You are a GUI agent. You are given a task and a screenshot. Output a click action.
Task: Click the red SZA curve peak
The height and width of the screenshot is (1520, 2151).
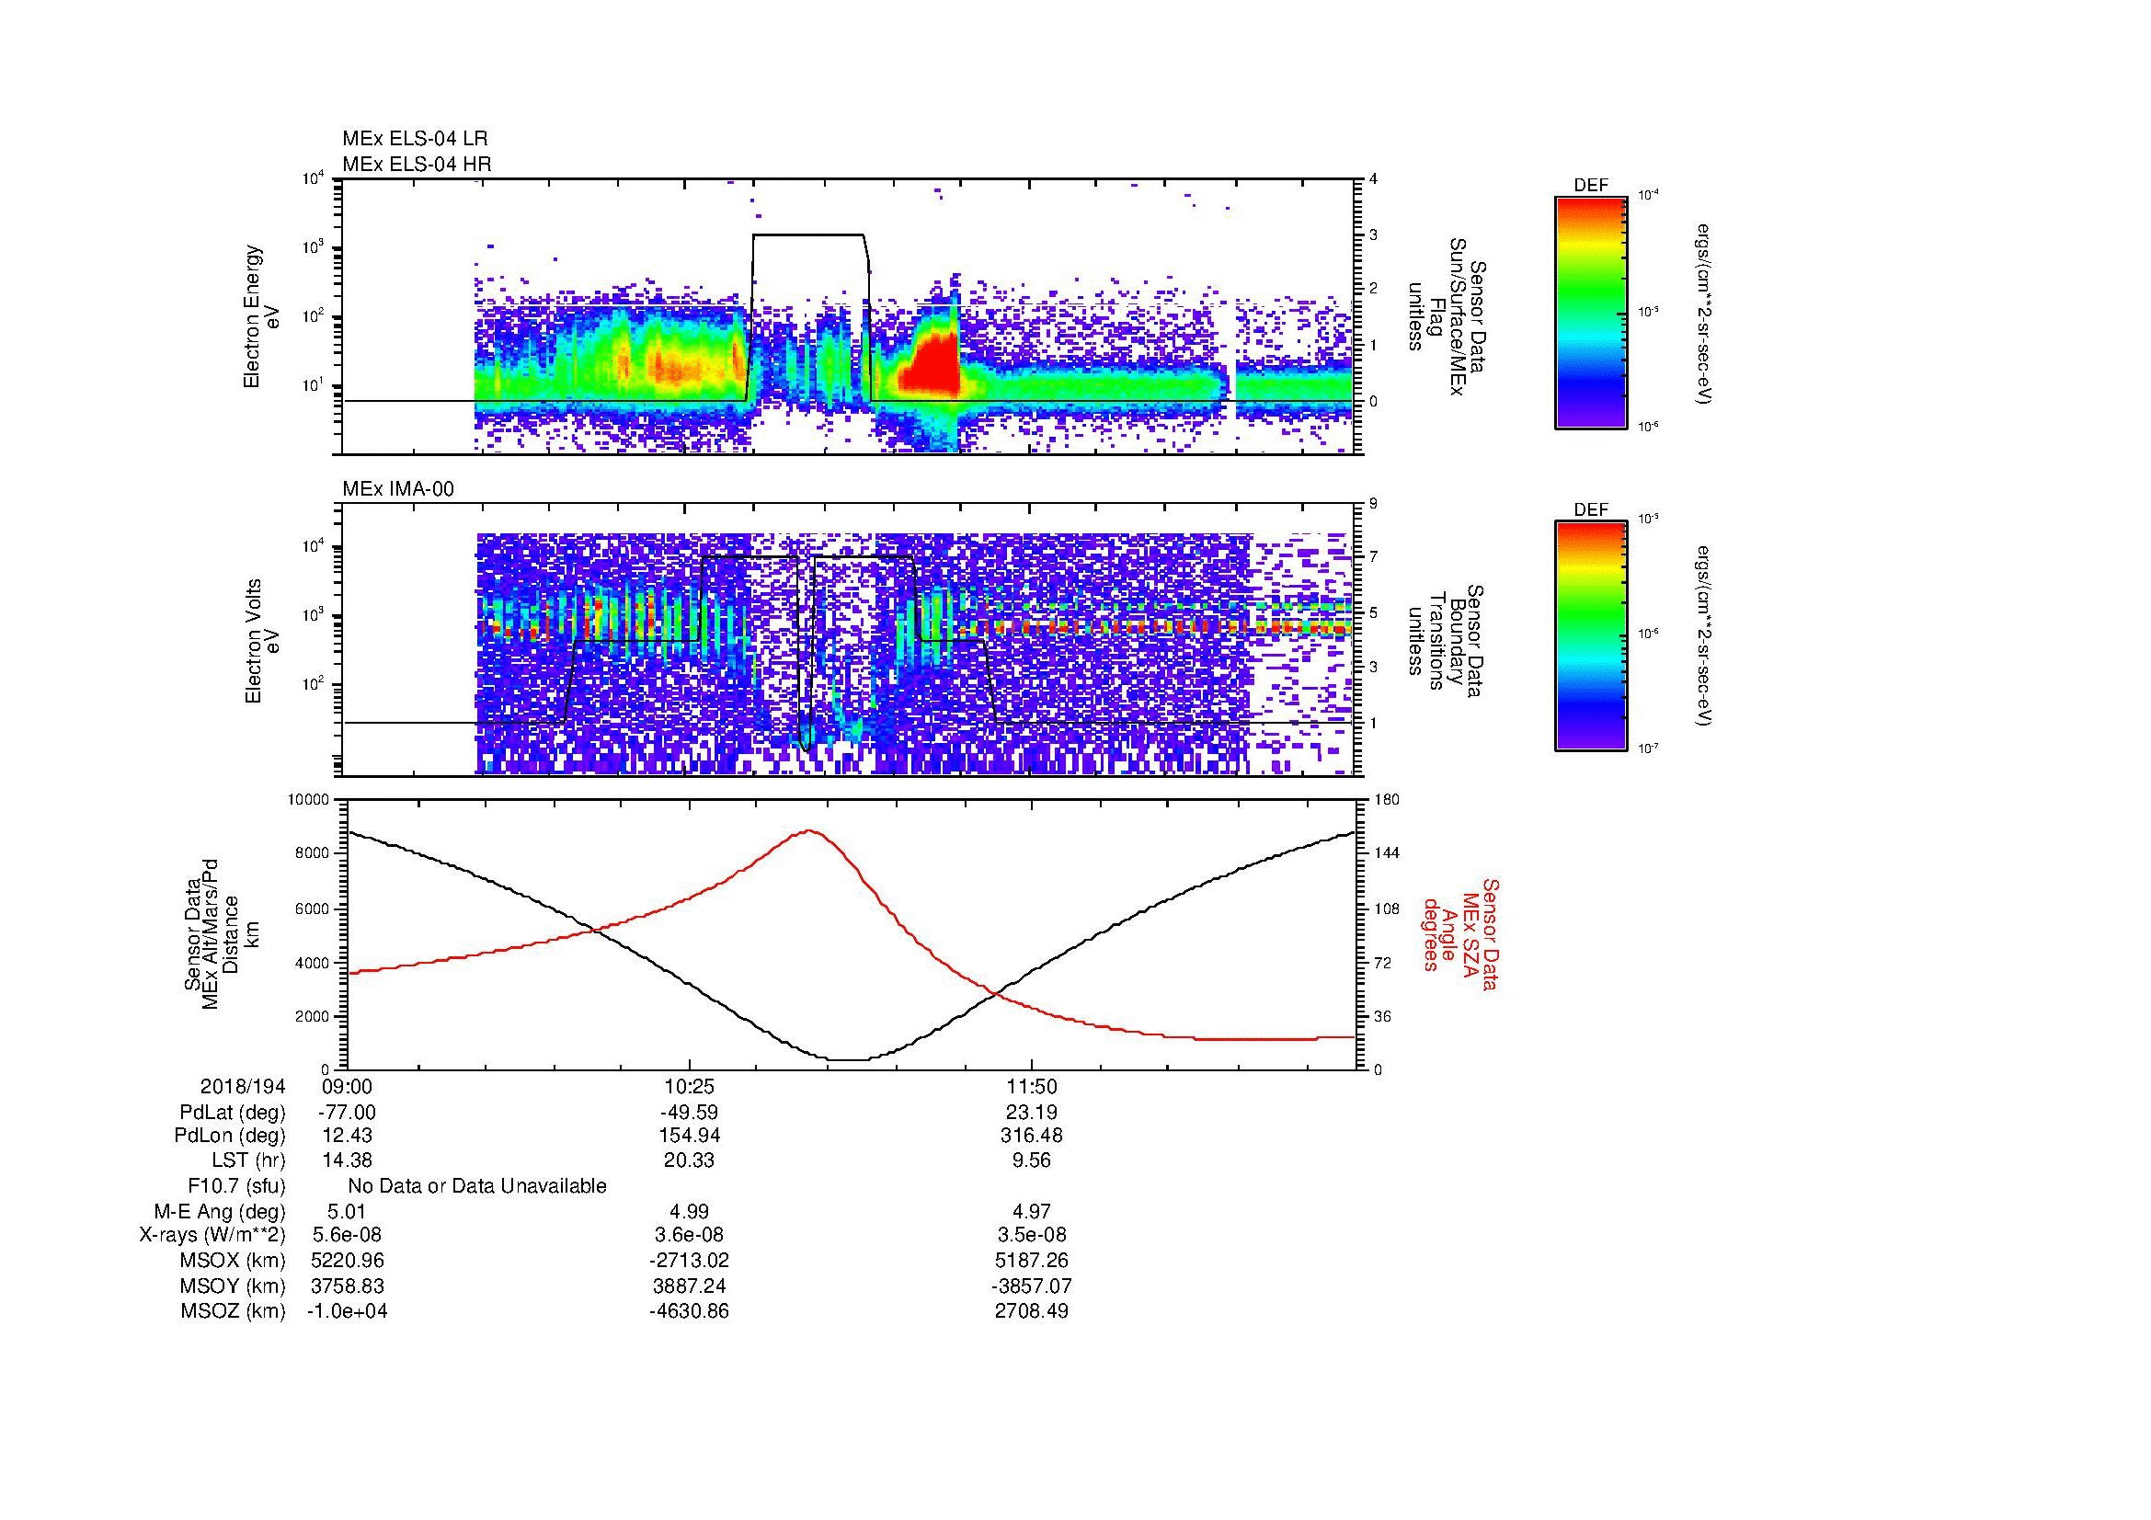pos(809,830)
